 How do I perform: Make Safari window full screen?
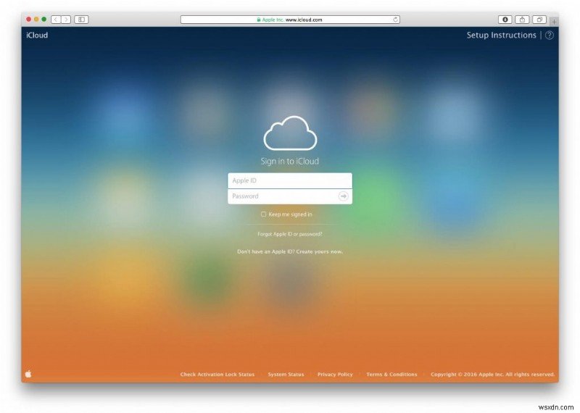pyautogui.click(x=44, y=20)
